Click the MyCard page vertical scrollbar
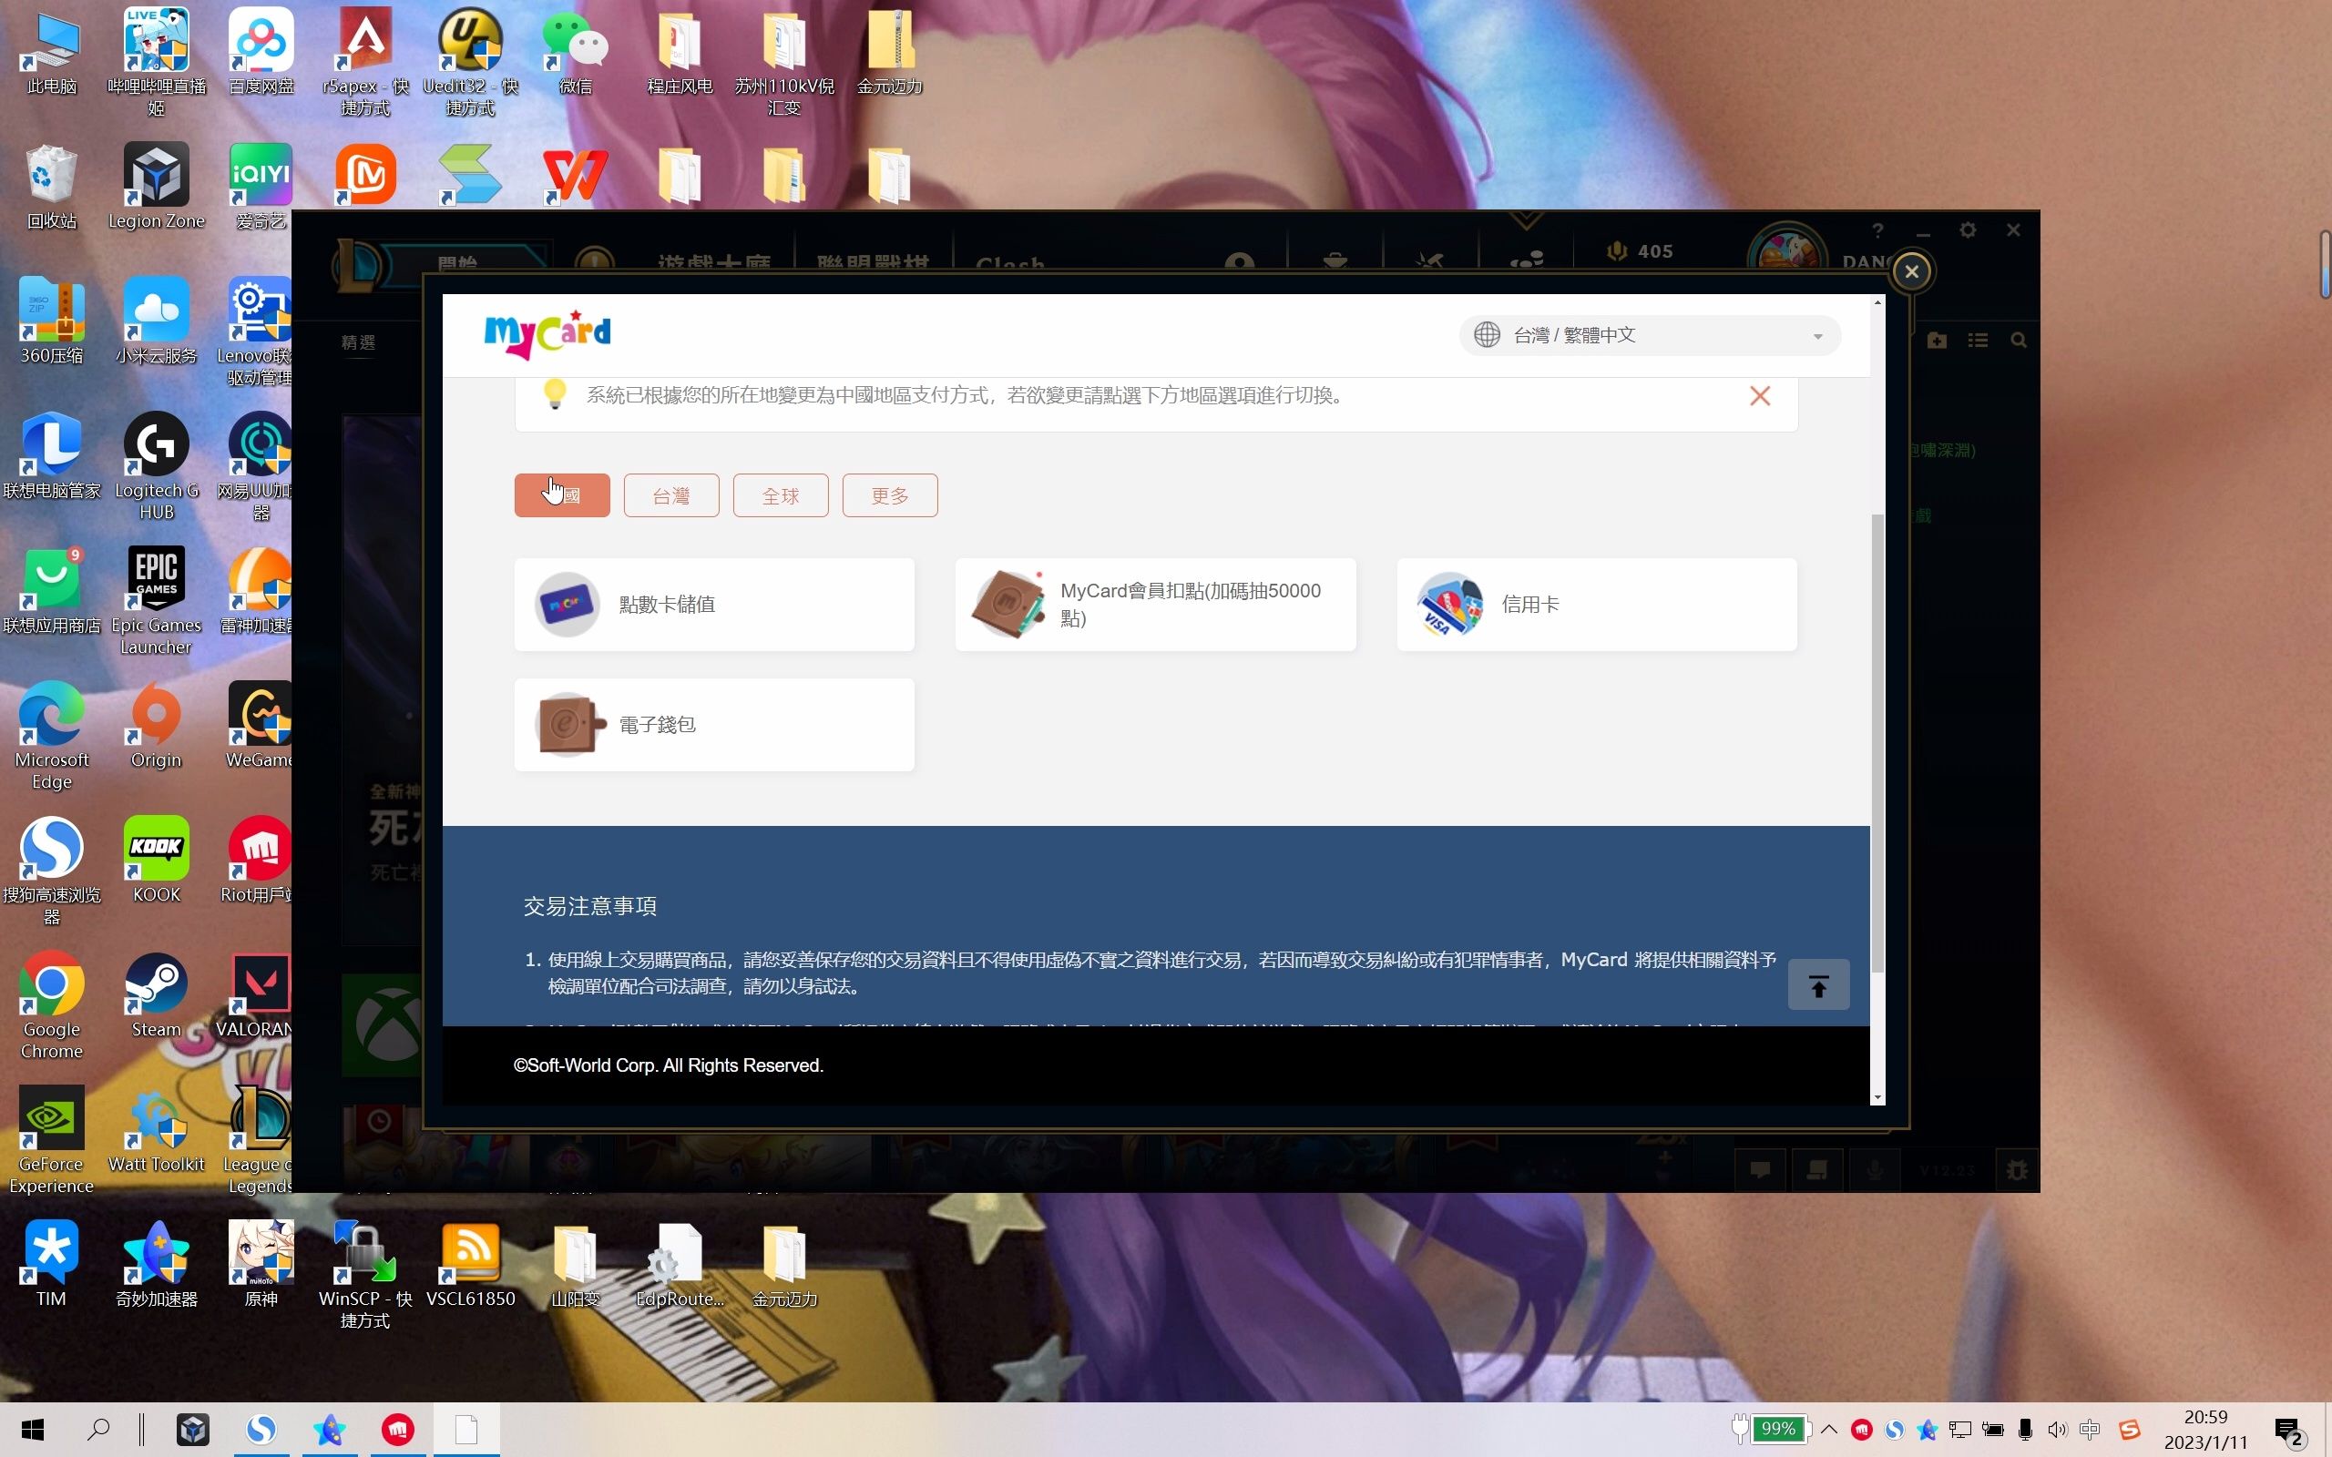The width and height of the screenshot is (2332, 1457). 1877,742
